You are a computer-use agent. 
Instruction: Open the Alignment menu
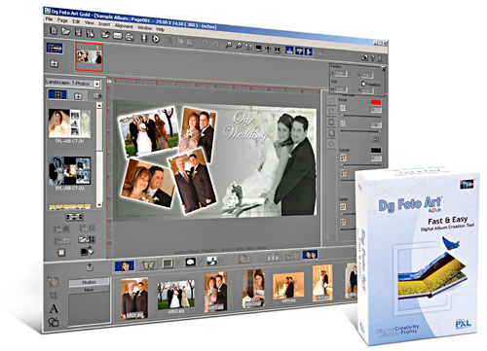[x=124, y=26]
